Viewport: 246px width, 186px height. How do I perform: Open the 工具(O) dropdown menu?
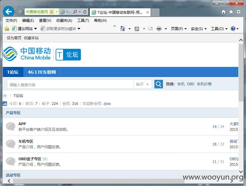point(219,29)
